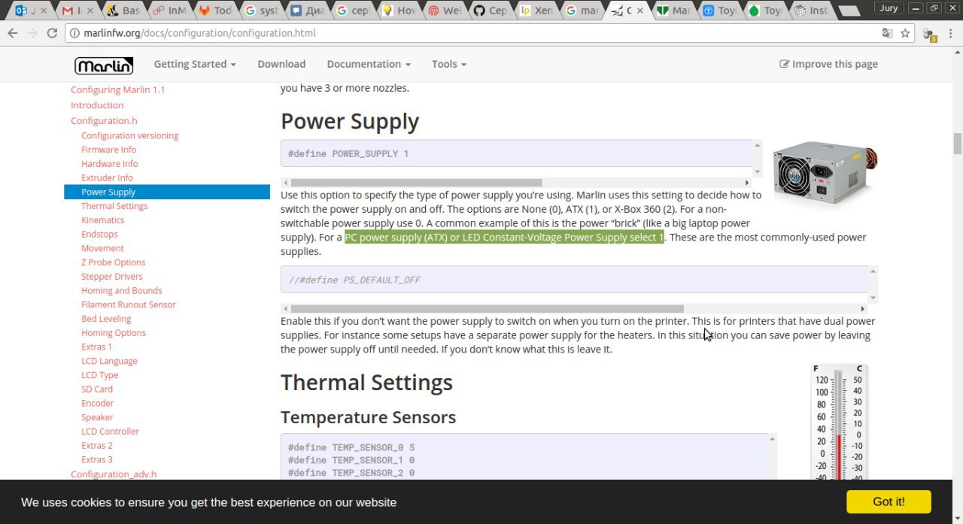
Task: Switch to the Outlook tab
Action: (x=30, y=11)
